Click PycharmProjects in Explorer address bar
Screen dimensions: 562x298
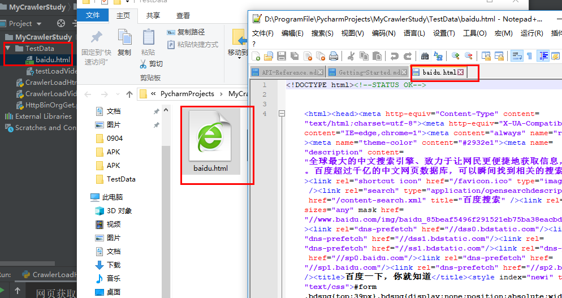[187, 94]
